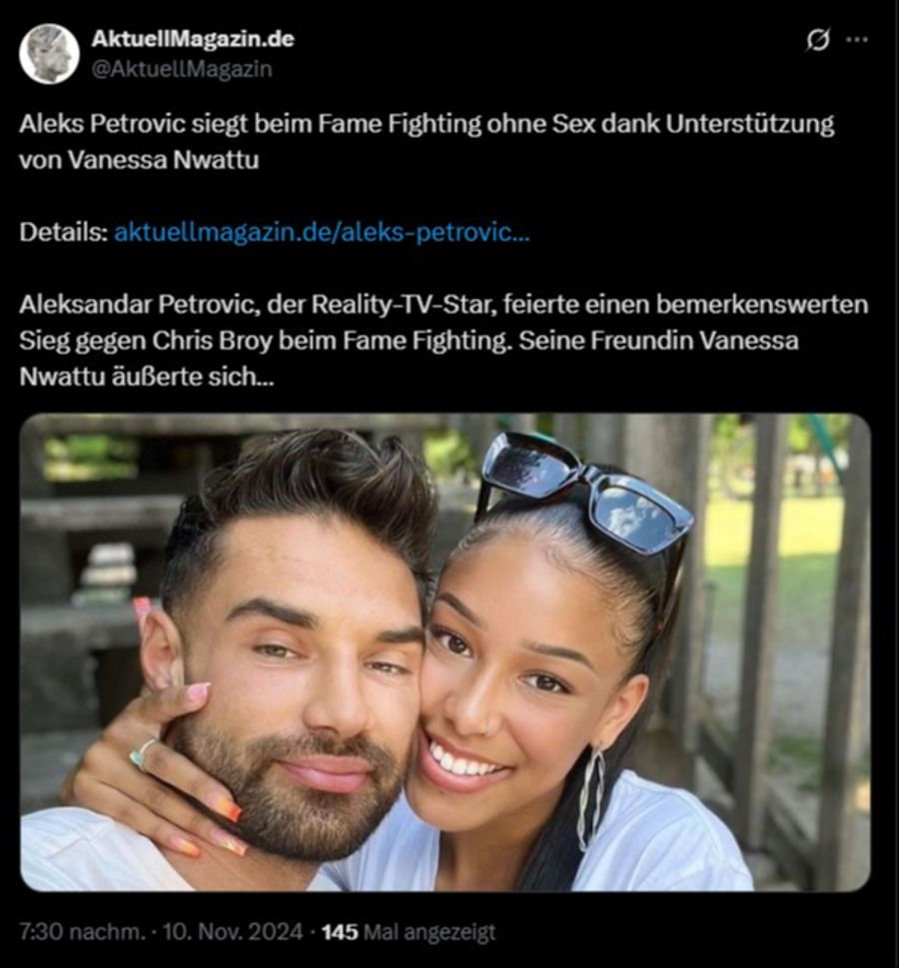Click the hoop earring in the photo

[x=591, y=795]
